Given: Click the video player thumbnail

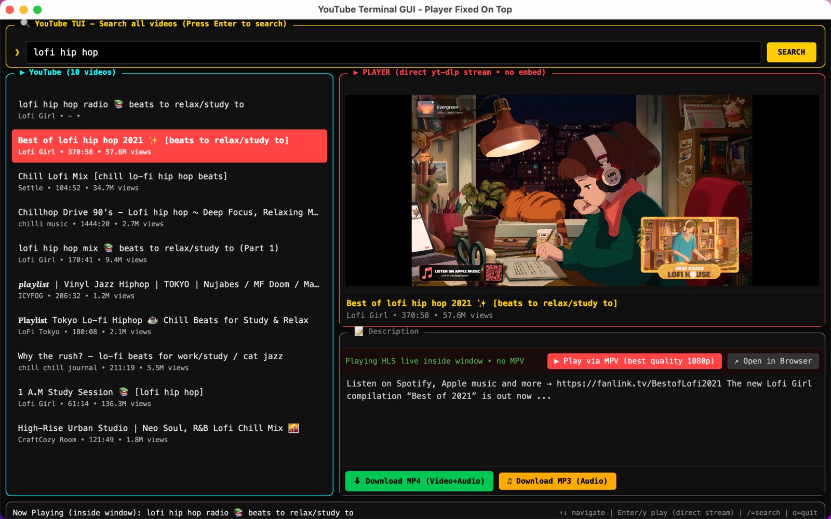Looking at the screenshot, I should [582, 190].
